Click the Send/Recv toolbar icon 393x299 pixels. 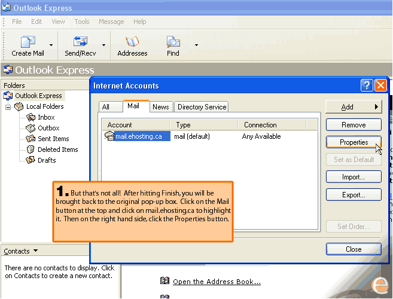point(80,41)
